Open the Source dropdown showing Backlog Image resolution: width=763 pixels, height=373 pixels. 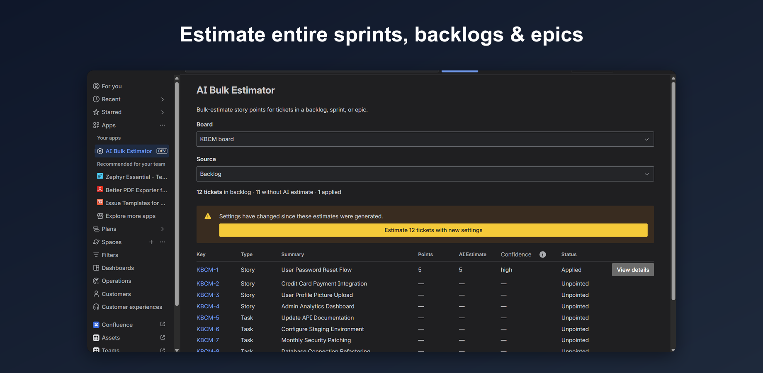pos(425,174)
